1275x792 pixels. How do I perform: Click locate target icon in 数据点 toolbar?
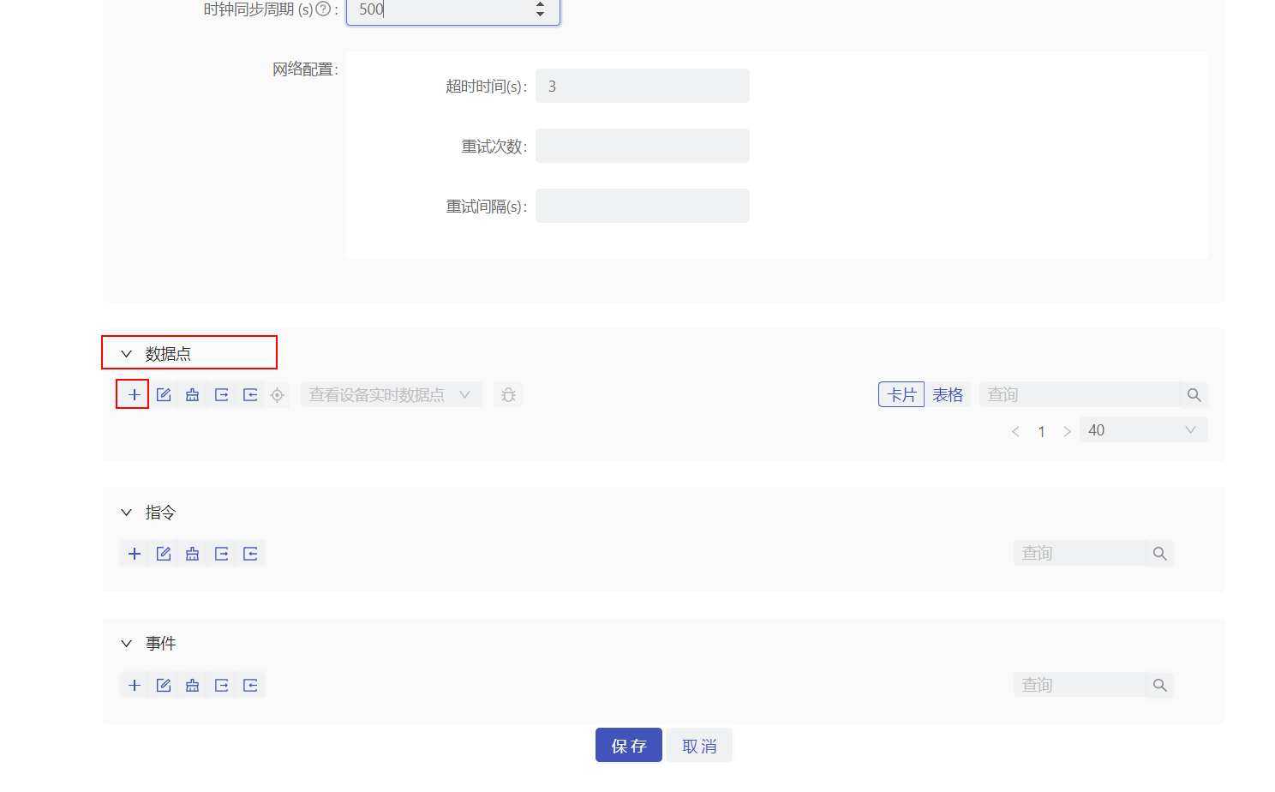point(277,395)
